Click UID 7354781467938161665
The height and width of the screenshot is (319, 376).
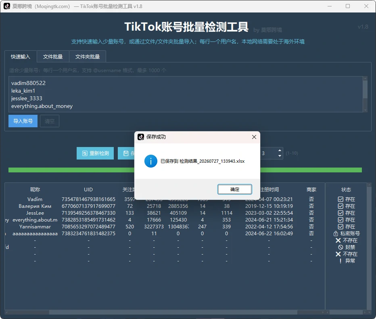88,199
